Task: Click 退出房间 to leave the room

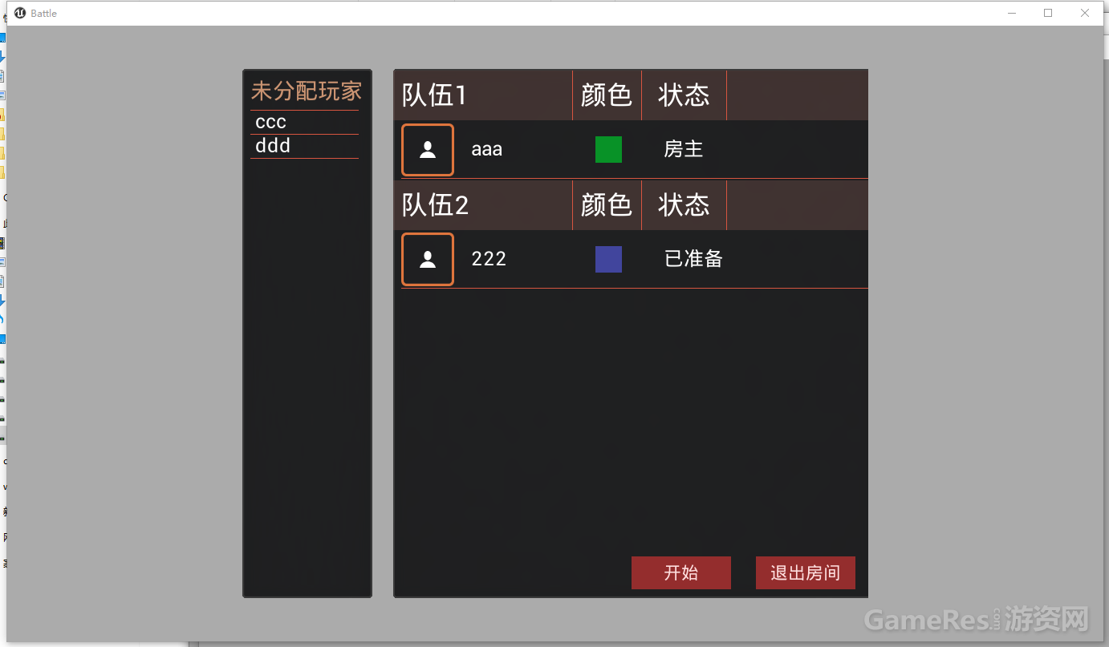Action: [805, 572]
